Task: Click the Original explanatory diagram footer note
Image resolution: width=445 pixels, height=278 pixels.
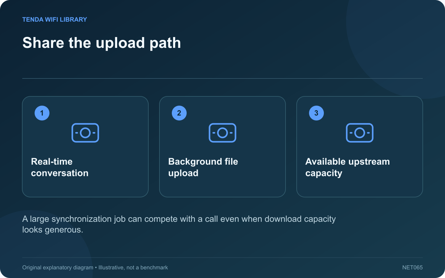Action: tap(95, 267)
